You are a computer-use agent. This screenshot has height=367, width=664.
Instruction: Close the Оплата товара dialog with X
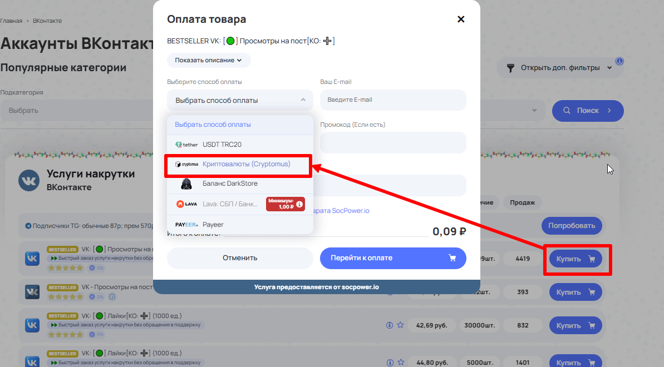pos(461,19)
